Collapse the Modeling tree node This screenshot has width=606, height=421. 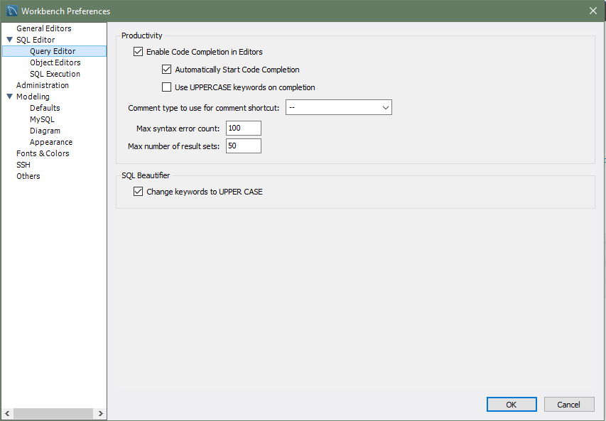click(x=9, y=97)
